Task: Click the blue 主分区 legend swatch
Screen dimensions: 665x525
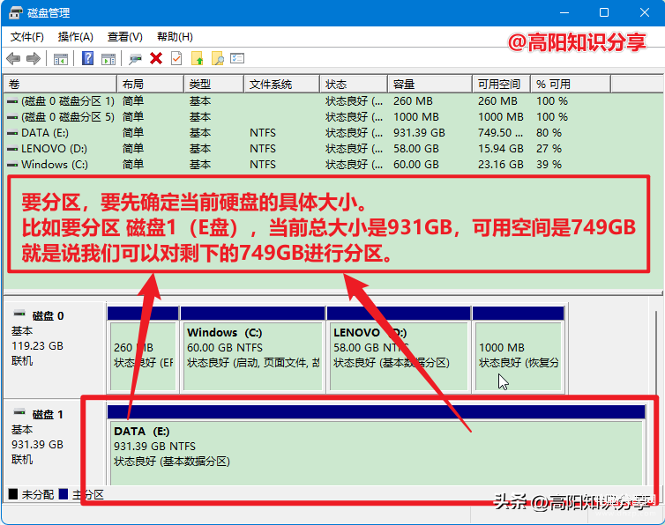Action: pyautogui.click(x=64, y=494)
